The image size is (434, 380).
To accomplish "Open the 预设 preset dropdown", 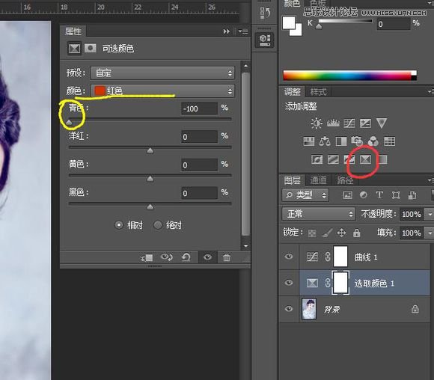I will click(x=162, y=73).
